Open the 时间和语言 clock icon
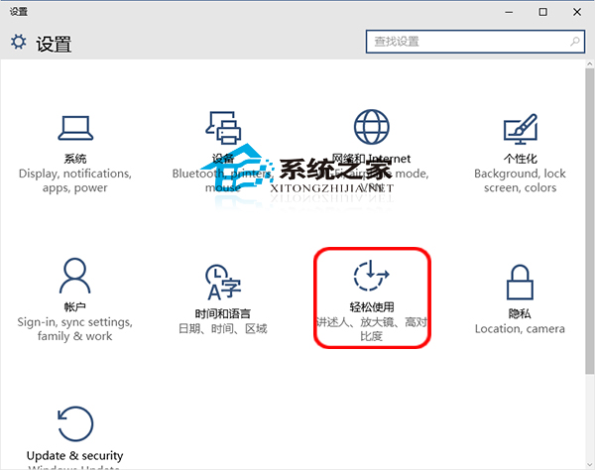 [x=223, y=283]
